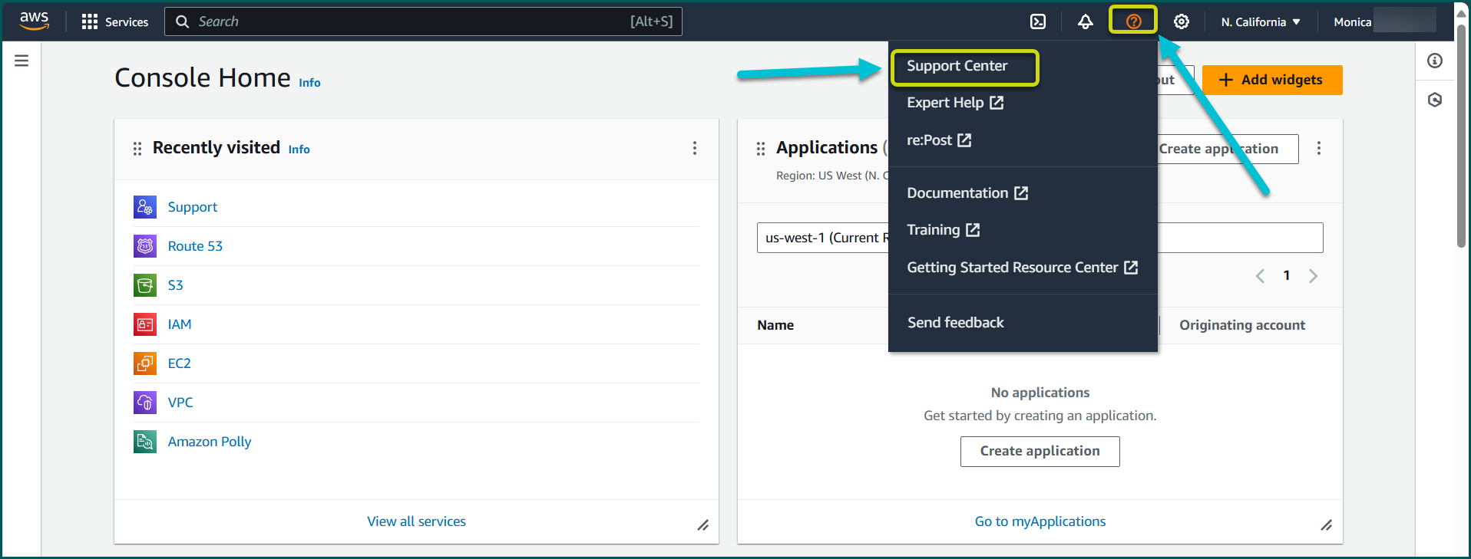Viewport: 1471px width, 559px height.
Task: Open the S3 link
Action: (175, 285)
